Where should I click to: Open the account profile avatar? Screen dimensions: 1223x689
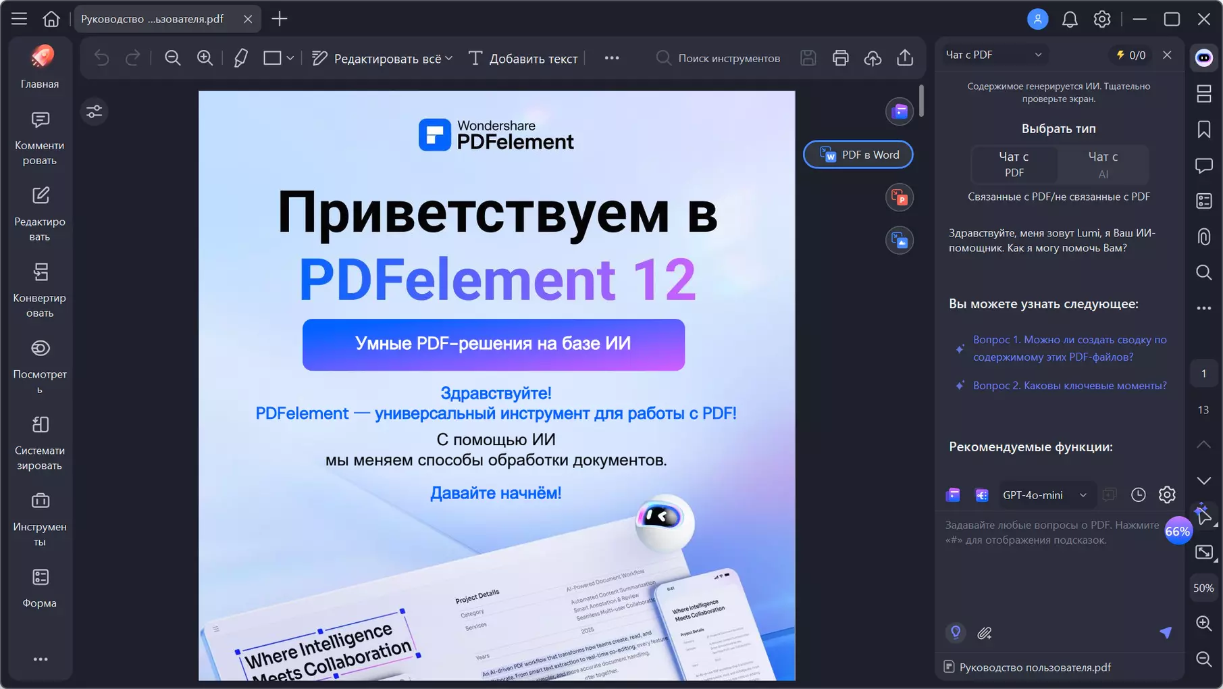click(x=1038, y=19)
